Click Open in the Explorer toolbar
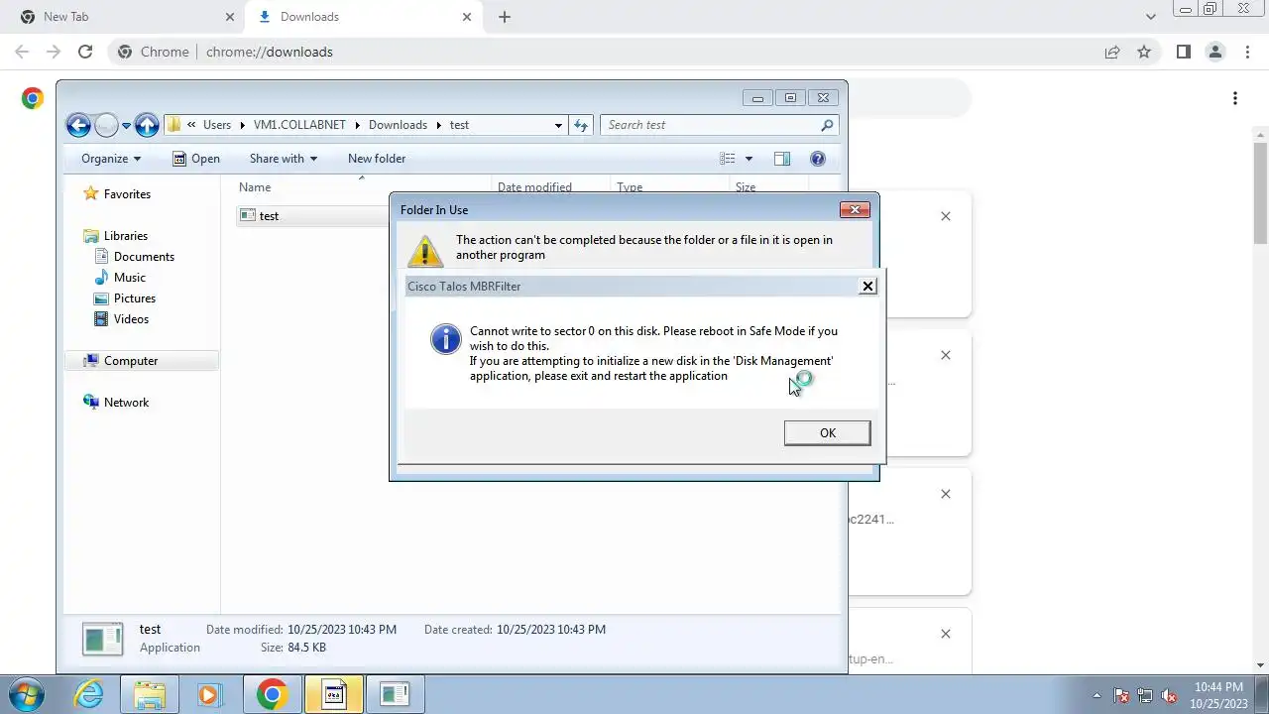This screenshot has width=1269, height=714. pyautogui.click(x=196, y=159)
